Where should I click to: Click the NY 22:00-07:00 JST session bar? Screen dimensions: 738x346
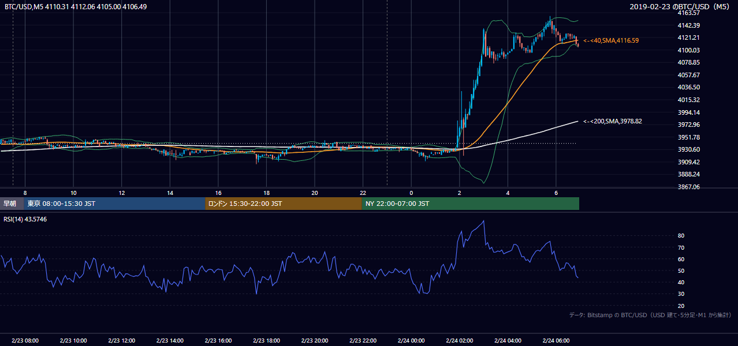click(x=471, y=204)
